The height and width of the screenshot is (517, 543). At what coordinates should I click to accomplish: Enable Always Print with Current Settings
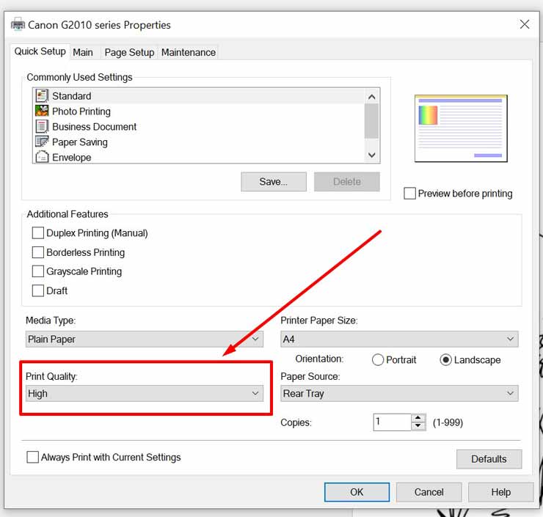click(32, 457)
